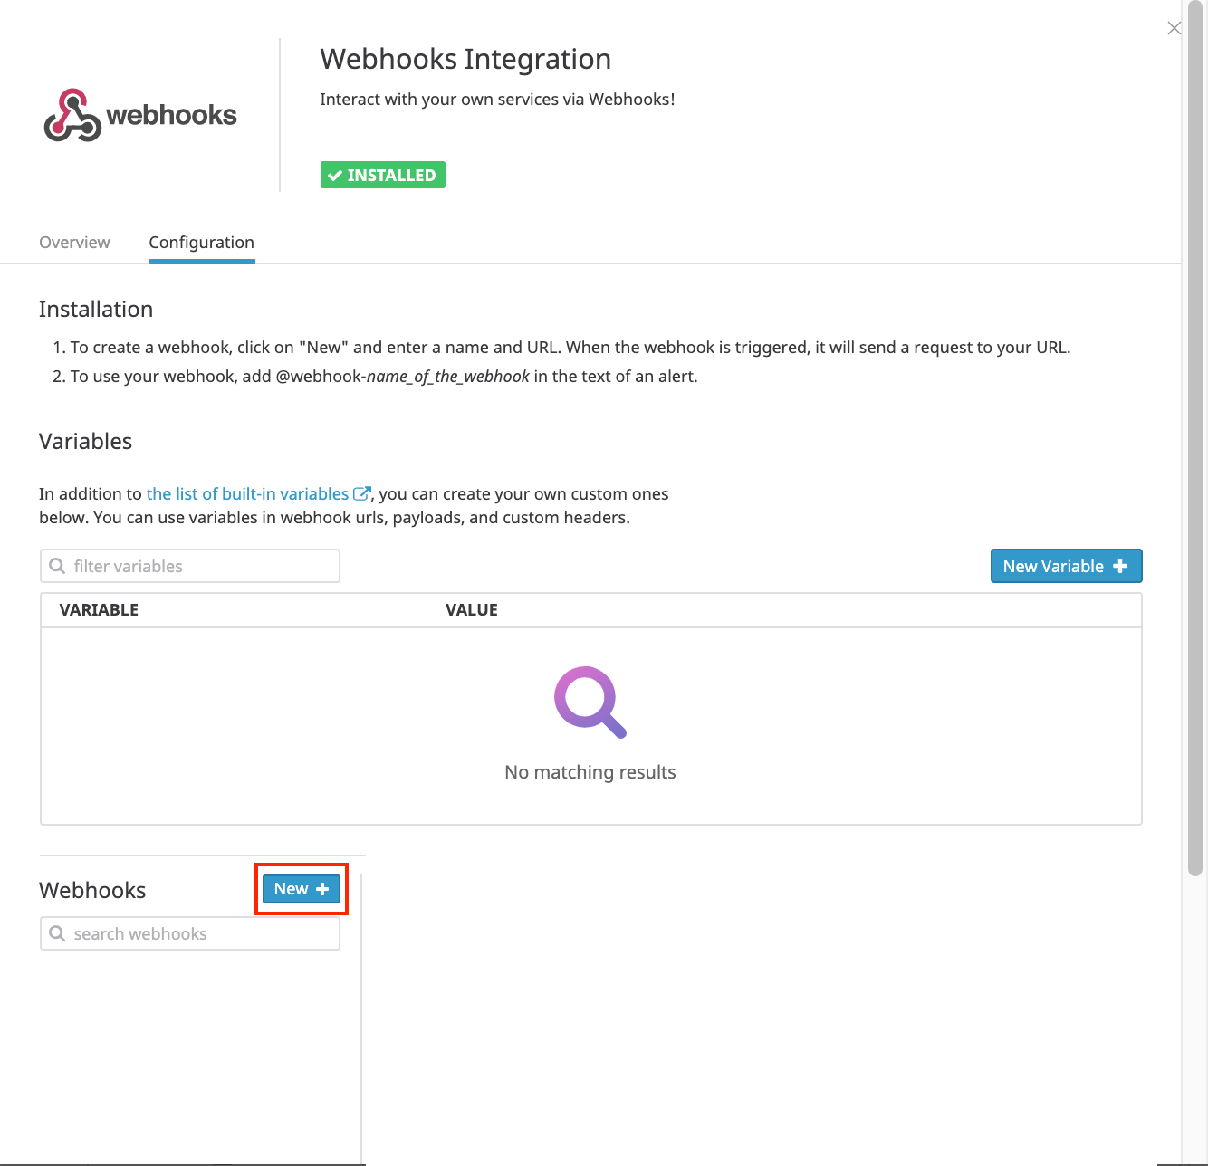Click the INSTALLED status badge
The width and height of the screenshot is (1208, 1166).
coord(382,175)
